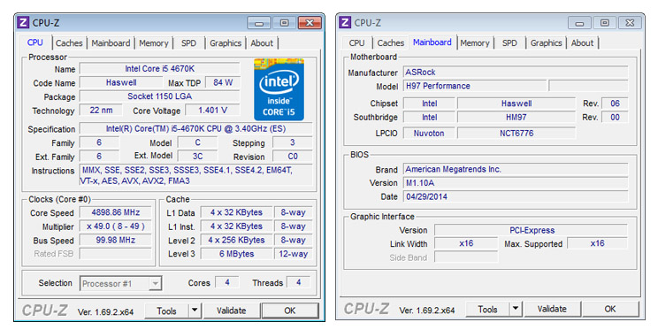Click the Haswell code name field in left window
This screenshot has width=658, height=330.
(121, 82)
